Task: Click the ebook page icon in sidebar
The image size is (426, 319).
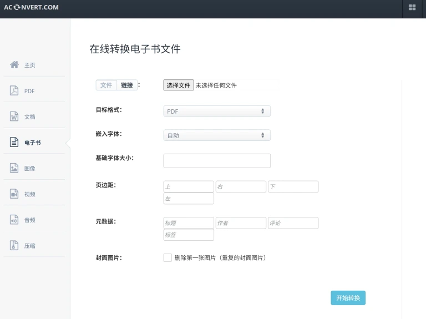Action: (14, 142)
